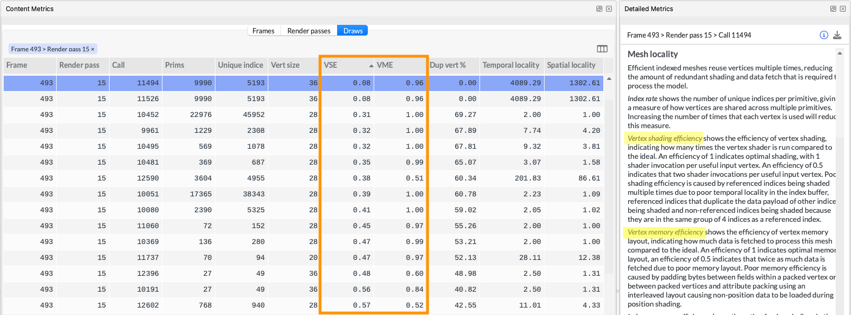Image resolution: width=851 pixels, height=315 pixels.
Task: Switch to the Frames tab
Action: tap(263, 31)
